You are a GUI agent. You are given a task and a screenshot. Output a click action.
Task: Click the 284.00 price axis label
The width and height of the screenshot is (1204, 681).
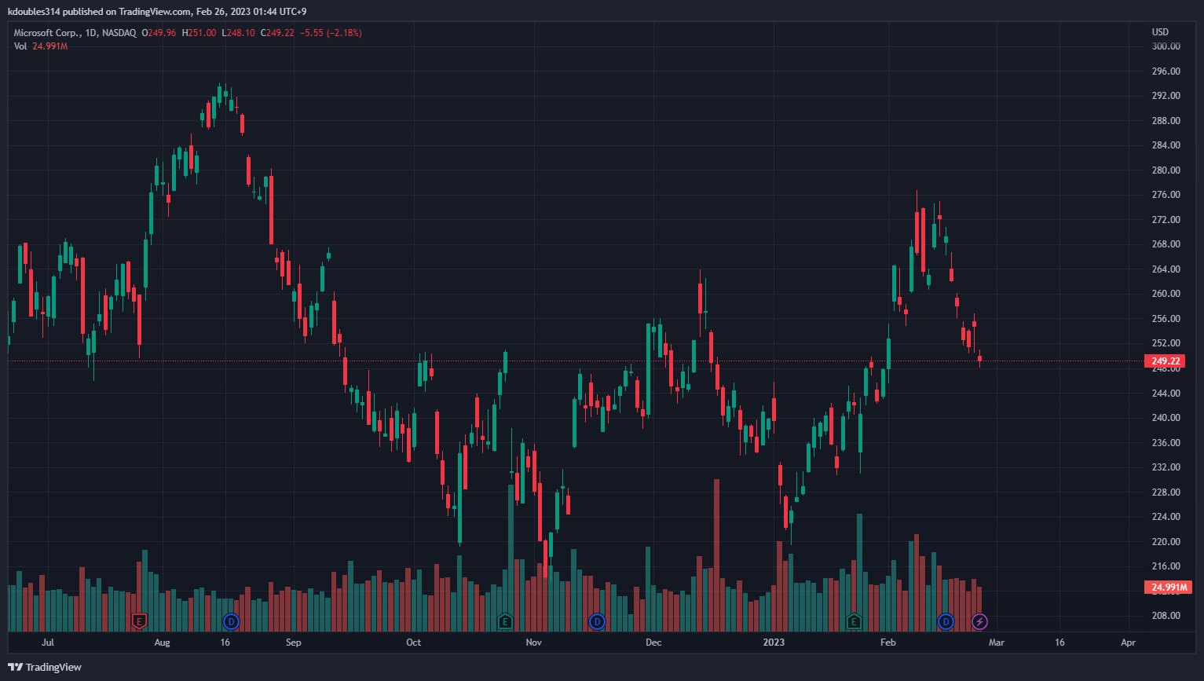point(1166,145)
